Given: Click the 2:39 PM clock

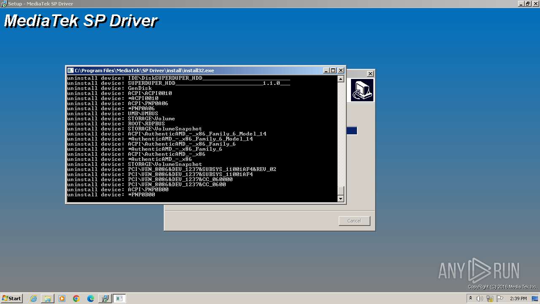Looking at the screenshot, I should point(518,299).
